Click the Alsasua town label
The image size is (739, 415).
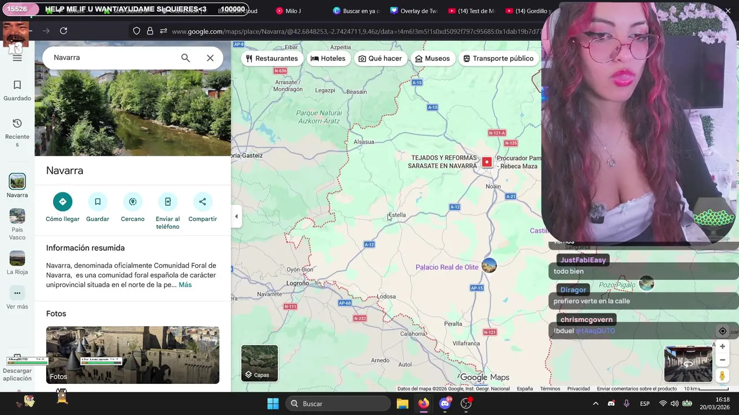coord(364,142)
